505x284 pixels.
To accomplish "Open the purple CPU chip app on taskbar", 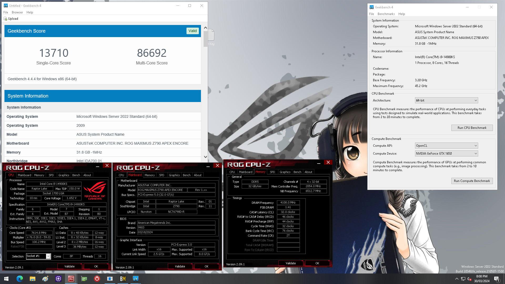I will click(58, 279).
